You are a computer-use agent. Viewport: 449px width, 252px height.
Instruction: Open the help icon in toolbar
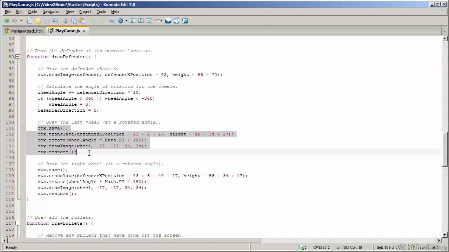click(112, 21)
